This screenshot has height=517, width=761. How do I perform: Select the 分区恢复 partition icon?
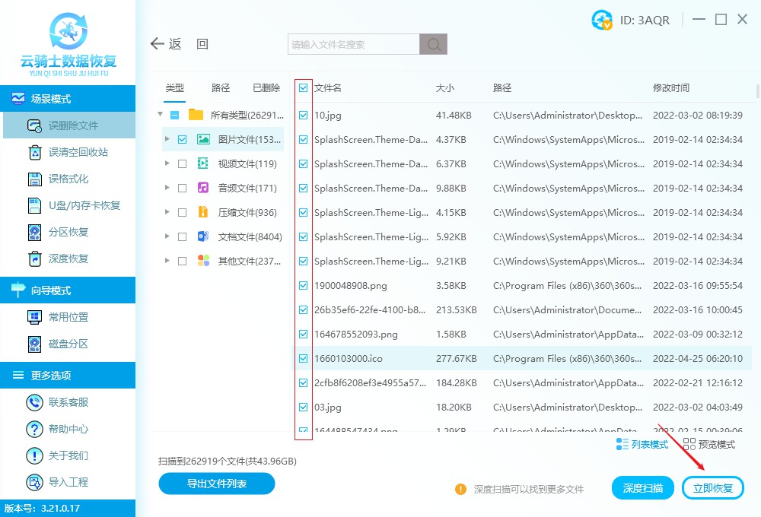point(34,233)
